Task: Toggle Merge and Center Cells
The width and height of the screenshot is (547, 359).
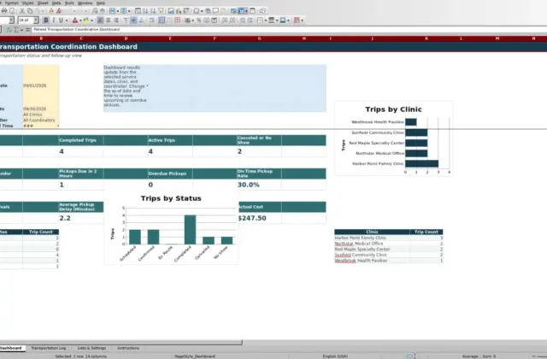Action: point(162,21)
